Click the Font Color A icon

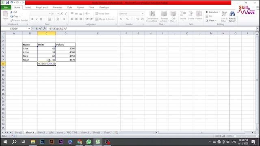pyautogui.click(x=64, y=19)
